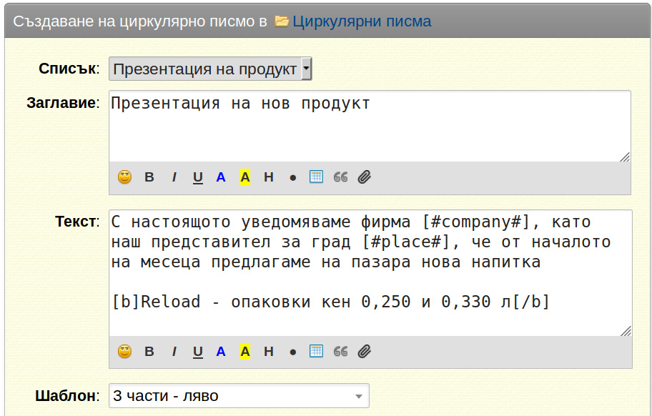This screenshot has height=416, width=652.
Task: Open the Циркулярни писма folder link
Action: 362,21
